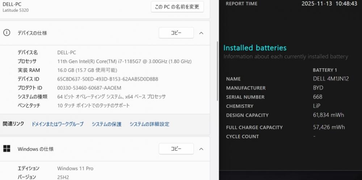Click the バージョン label
This screenshot has width=362, height=180.
tap(27, 177)
